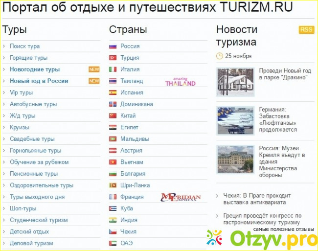Click the Italy flag icon
318x251 pixels.
[113, 69]
